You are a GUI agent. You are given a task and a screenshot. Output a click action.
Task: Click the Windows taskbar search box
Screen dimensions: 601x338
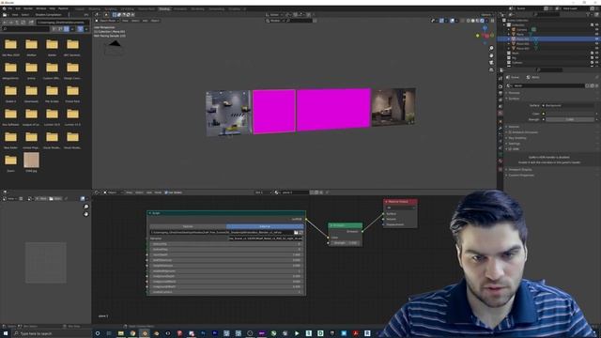52,333
